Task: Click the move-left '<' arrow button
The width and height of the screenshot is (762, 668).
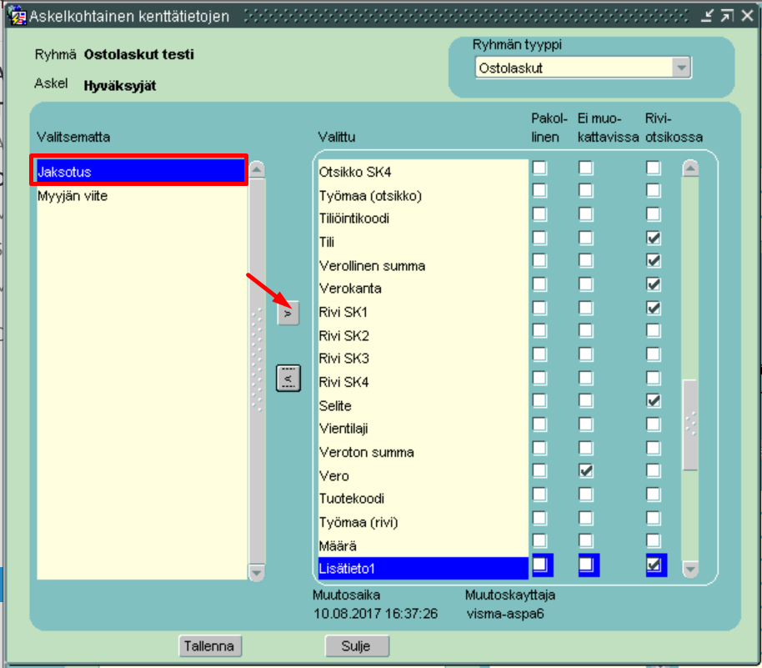Action: [288, 379]
